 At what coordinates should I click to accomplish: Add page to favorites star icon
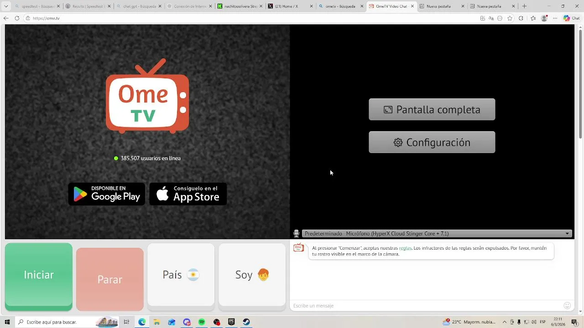pos(510,18)
